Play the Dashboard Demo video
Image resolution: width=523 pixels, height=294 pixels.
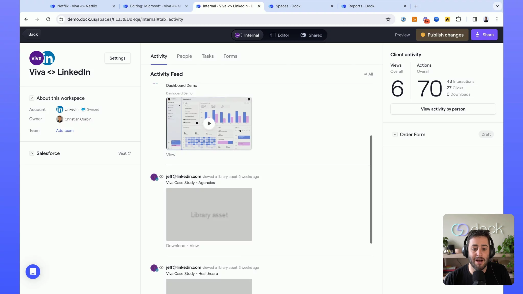[x=209, y=124]
